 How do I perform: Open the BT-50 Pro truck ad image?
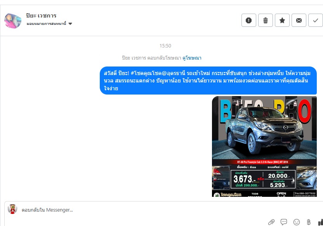(x=264, y=146)
